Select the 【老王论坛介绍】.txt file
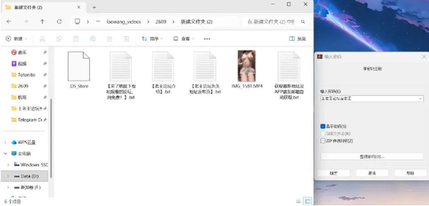Image resolution: width=429 pixels, height=206 pixels. (163, 73)
